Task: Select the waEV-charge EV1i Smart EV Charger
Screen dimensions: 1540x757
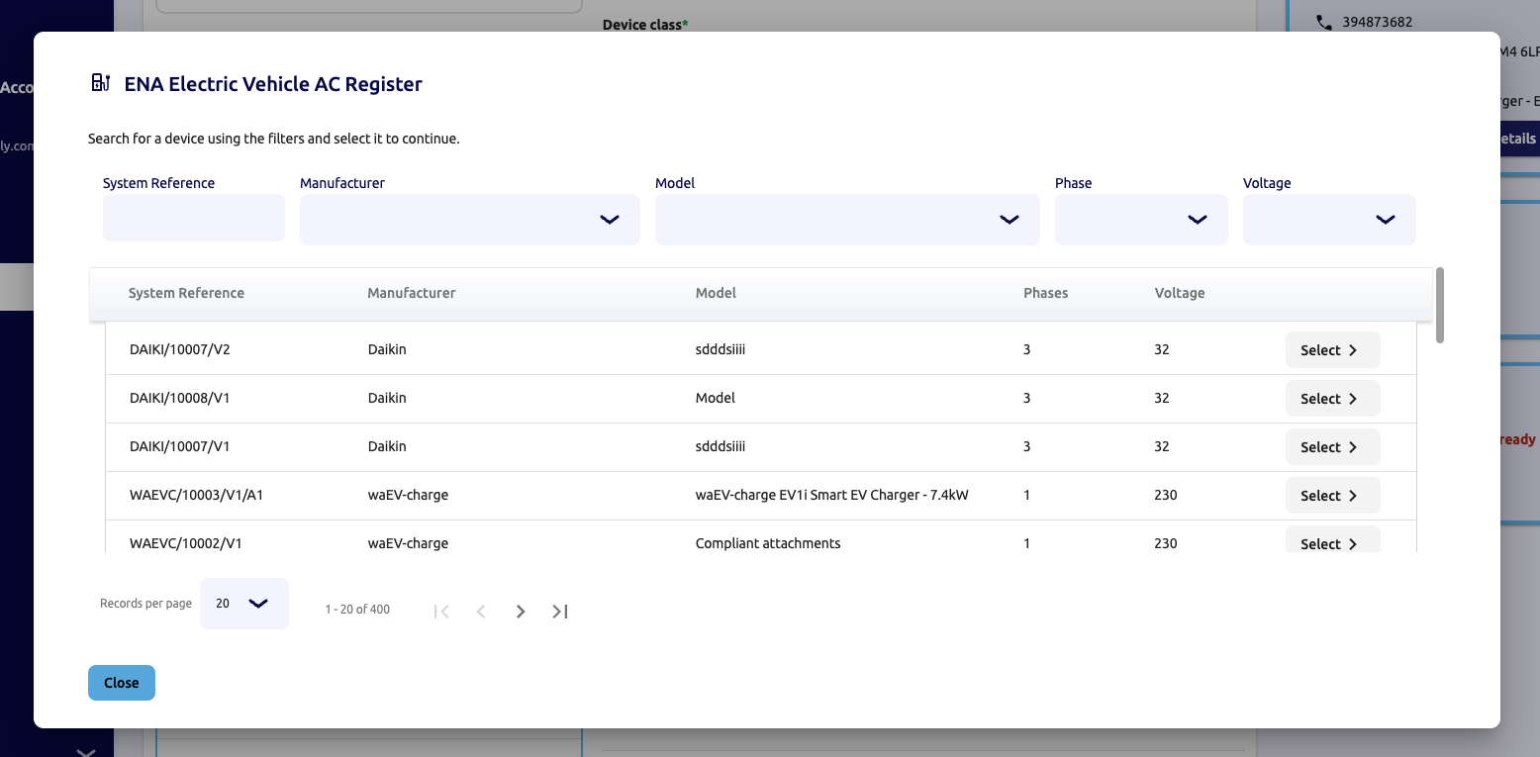Action: [x=1332, y=495]
